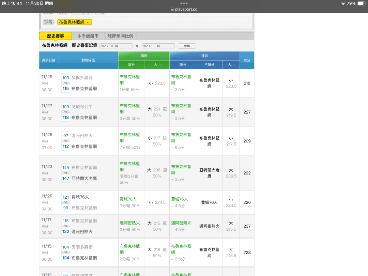368x276 pixels.
Task: Click score 118 in the 11/27 row
Action: coord(66,118)
